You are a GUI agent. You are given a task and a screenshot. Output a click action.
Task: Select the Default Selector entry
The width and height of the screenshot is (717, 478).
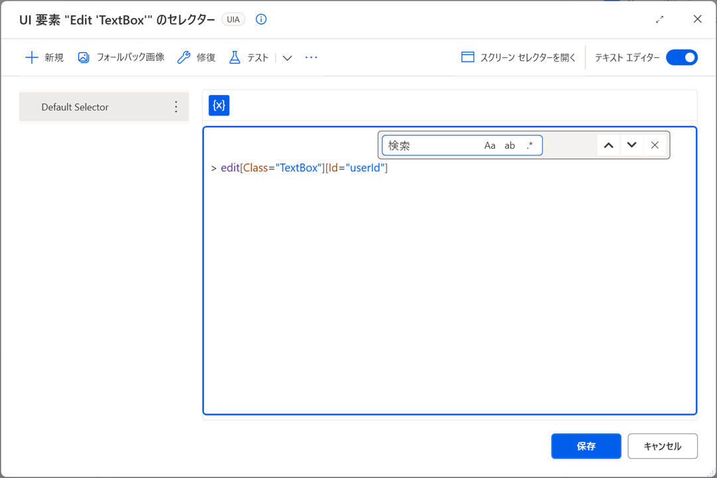104,107
